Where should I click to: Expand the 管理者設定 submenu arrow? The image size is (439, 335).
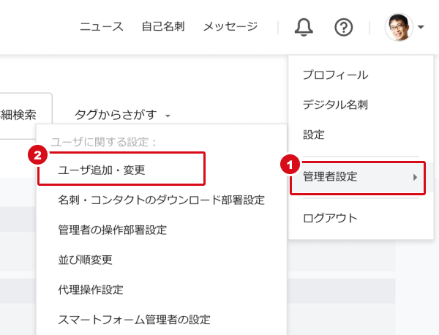pos(415,176)
